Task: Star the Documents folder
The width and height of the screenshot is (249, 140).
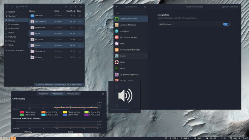Action: coord(80,22)
